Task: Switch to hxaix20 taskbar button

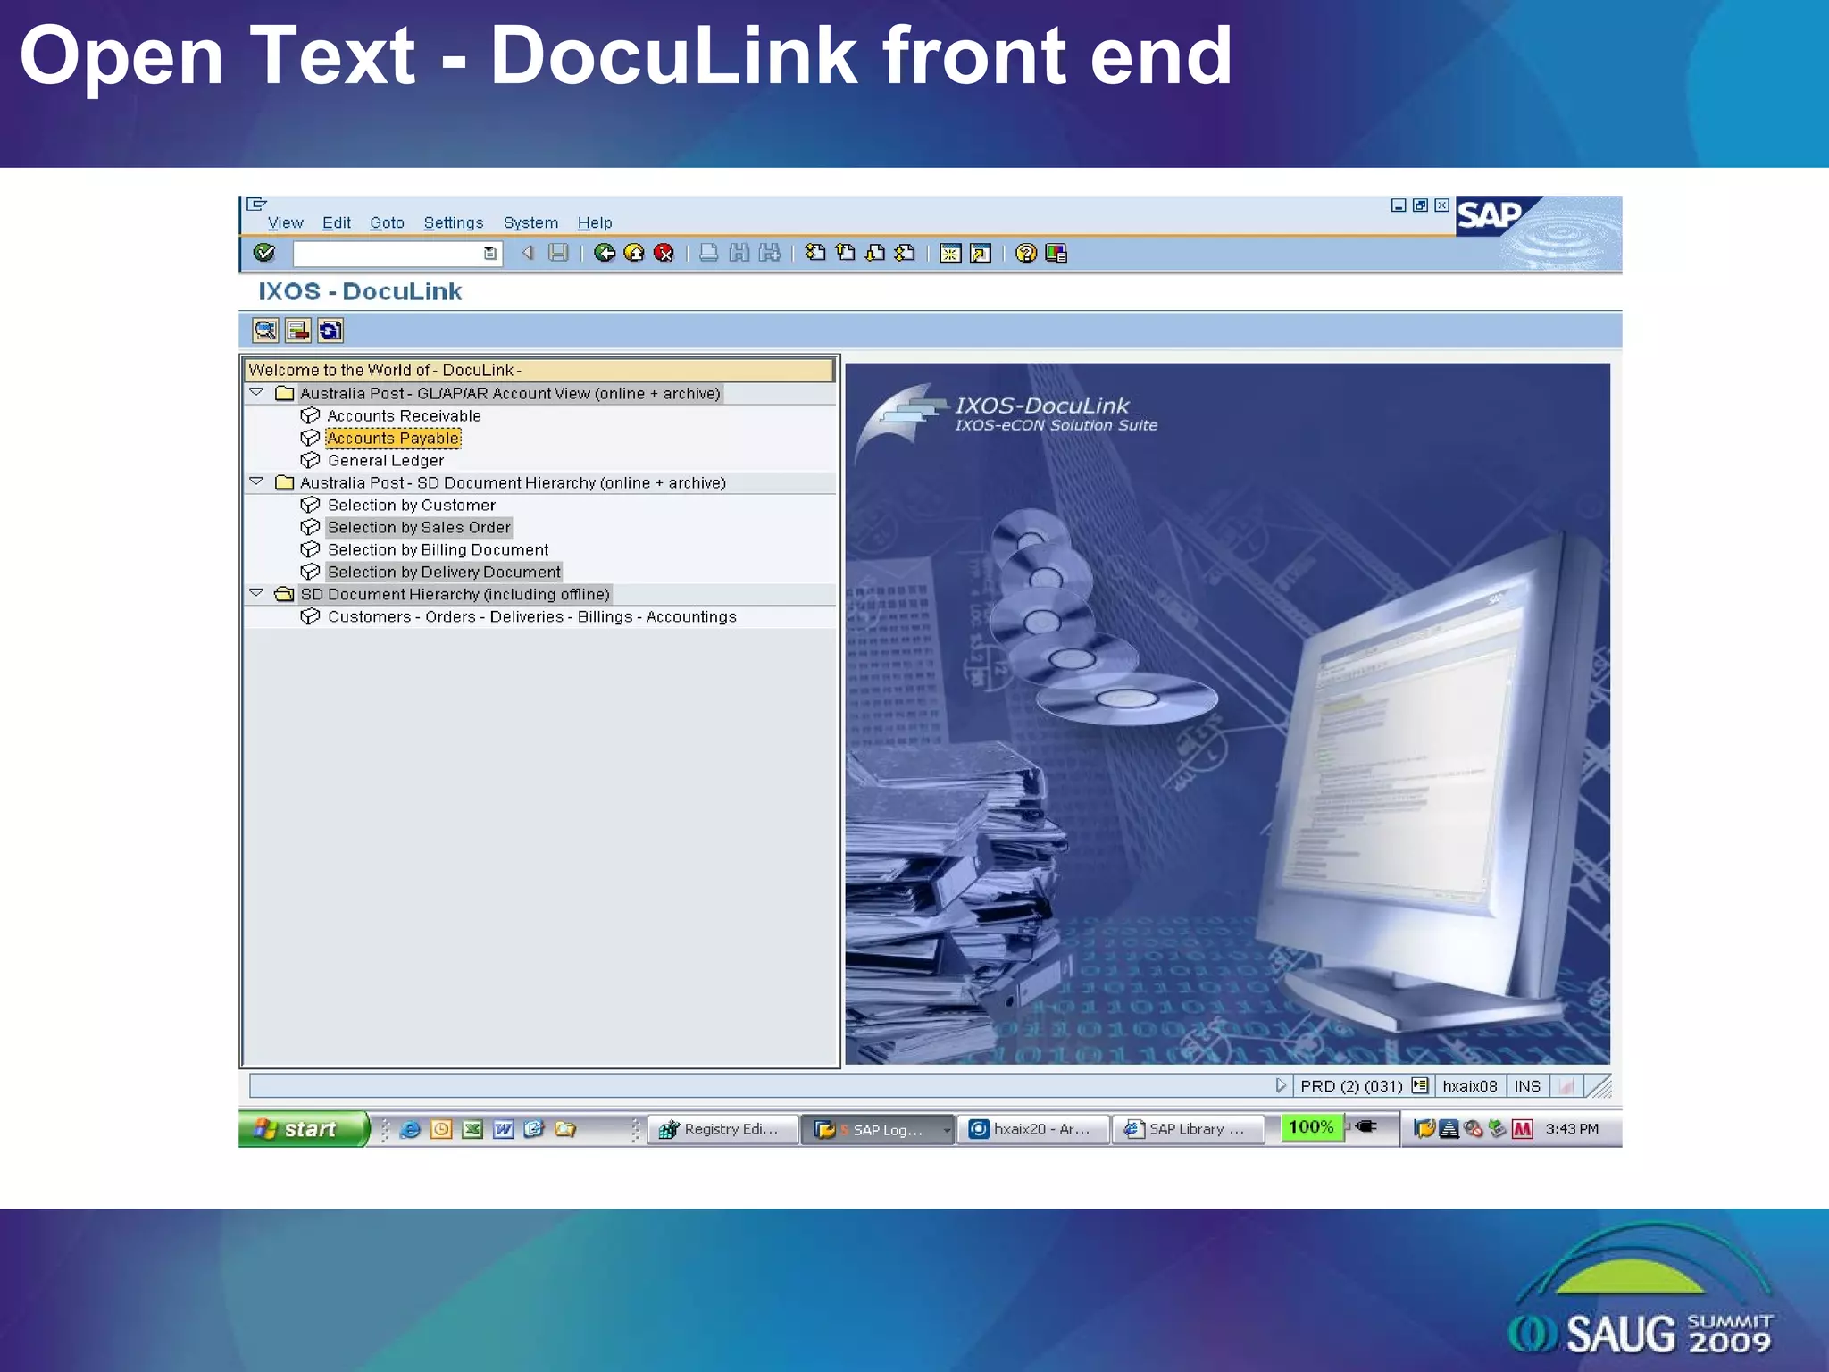Action: tap(1032, 1130)
